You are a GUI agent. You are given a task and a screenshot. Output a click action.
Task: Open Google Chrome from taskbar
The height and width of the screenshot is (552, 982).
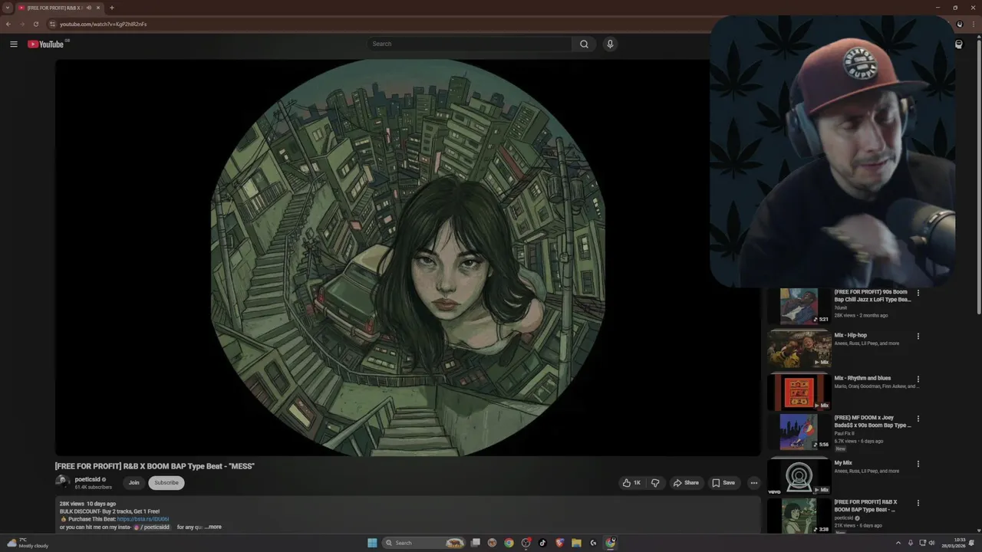(509, 543)
